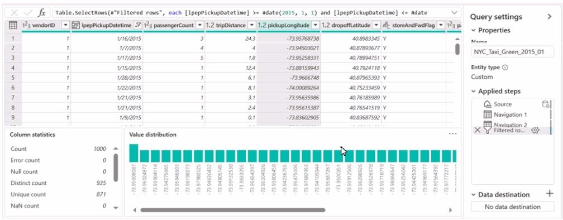Open tripDistance column filter dropdown
Viewport: 563px width, 220px height.
point(251,26)
